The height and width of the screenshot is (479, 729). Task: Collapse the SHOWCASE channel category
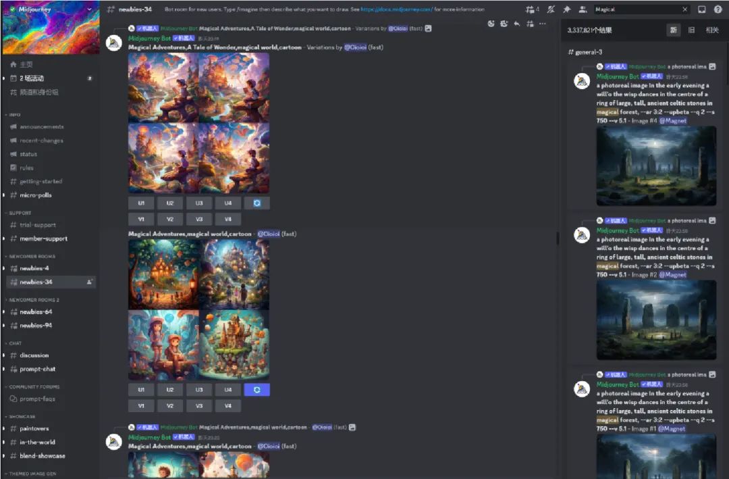pyautogui.click(x=20, y=417)
